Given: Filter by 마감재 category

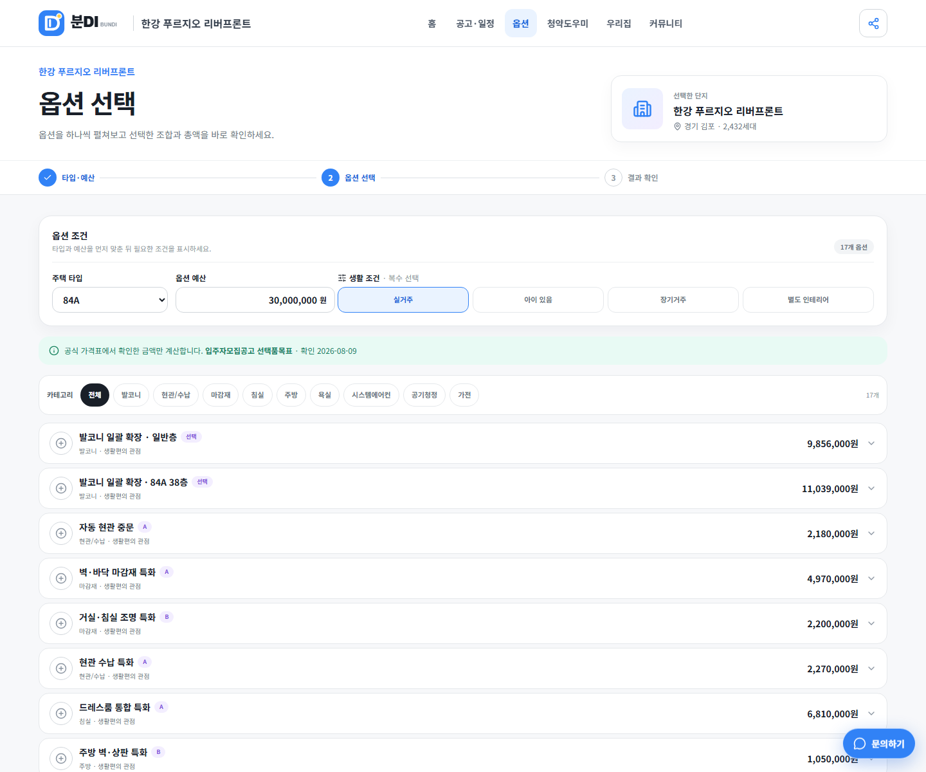Looking at the screenshot, I should pos(221,395).
